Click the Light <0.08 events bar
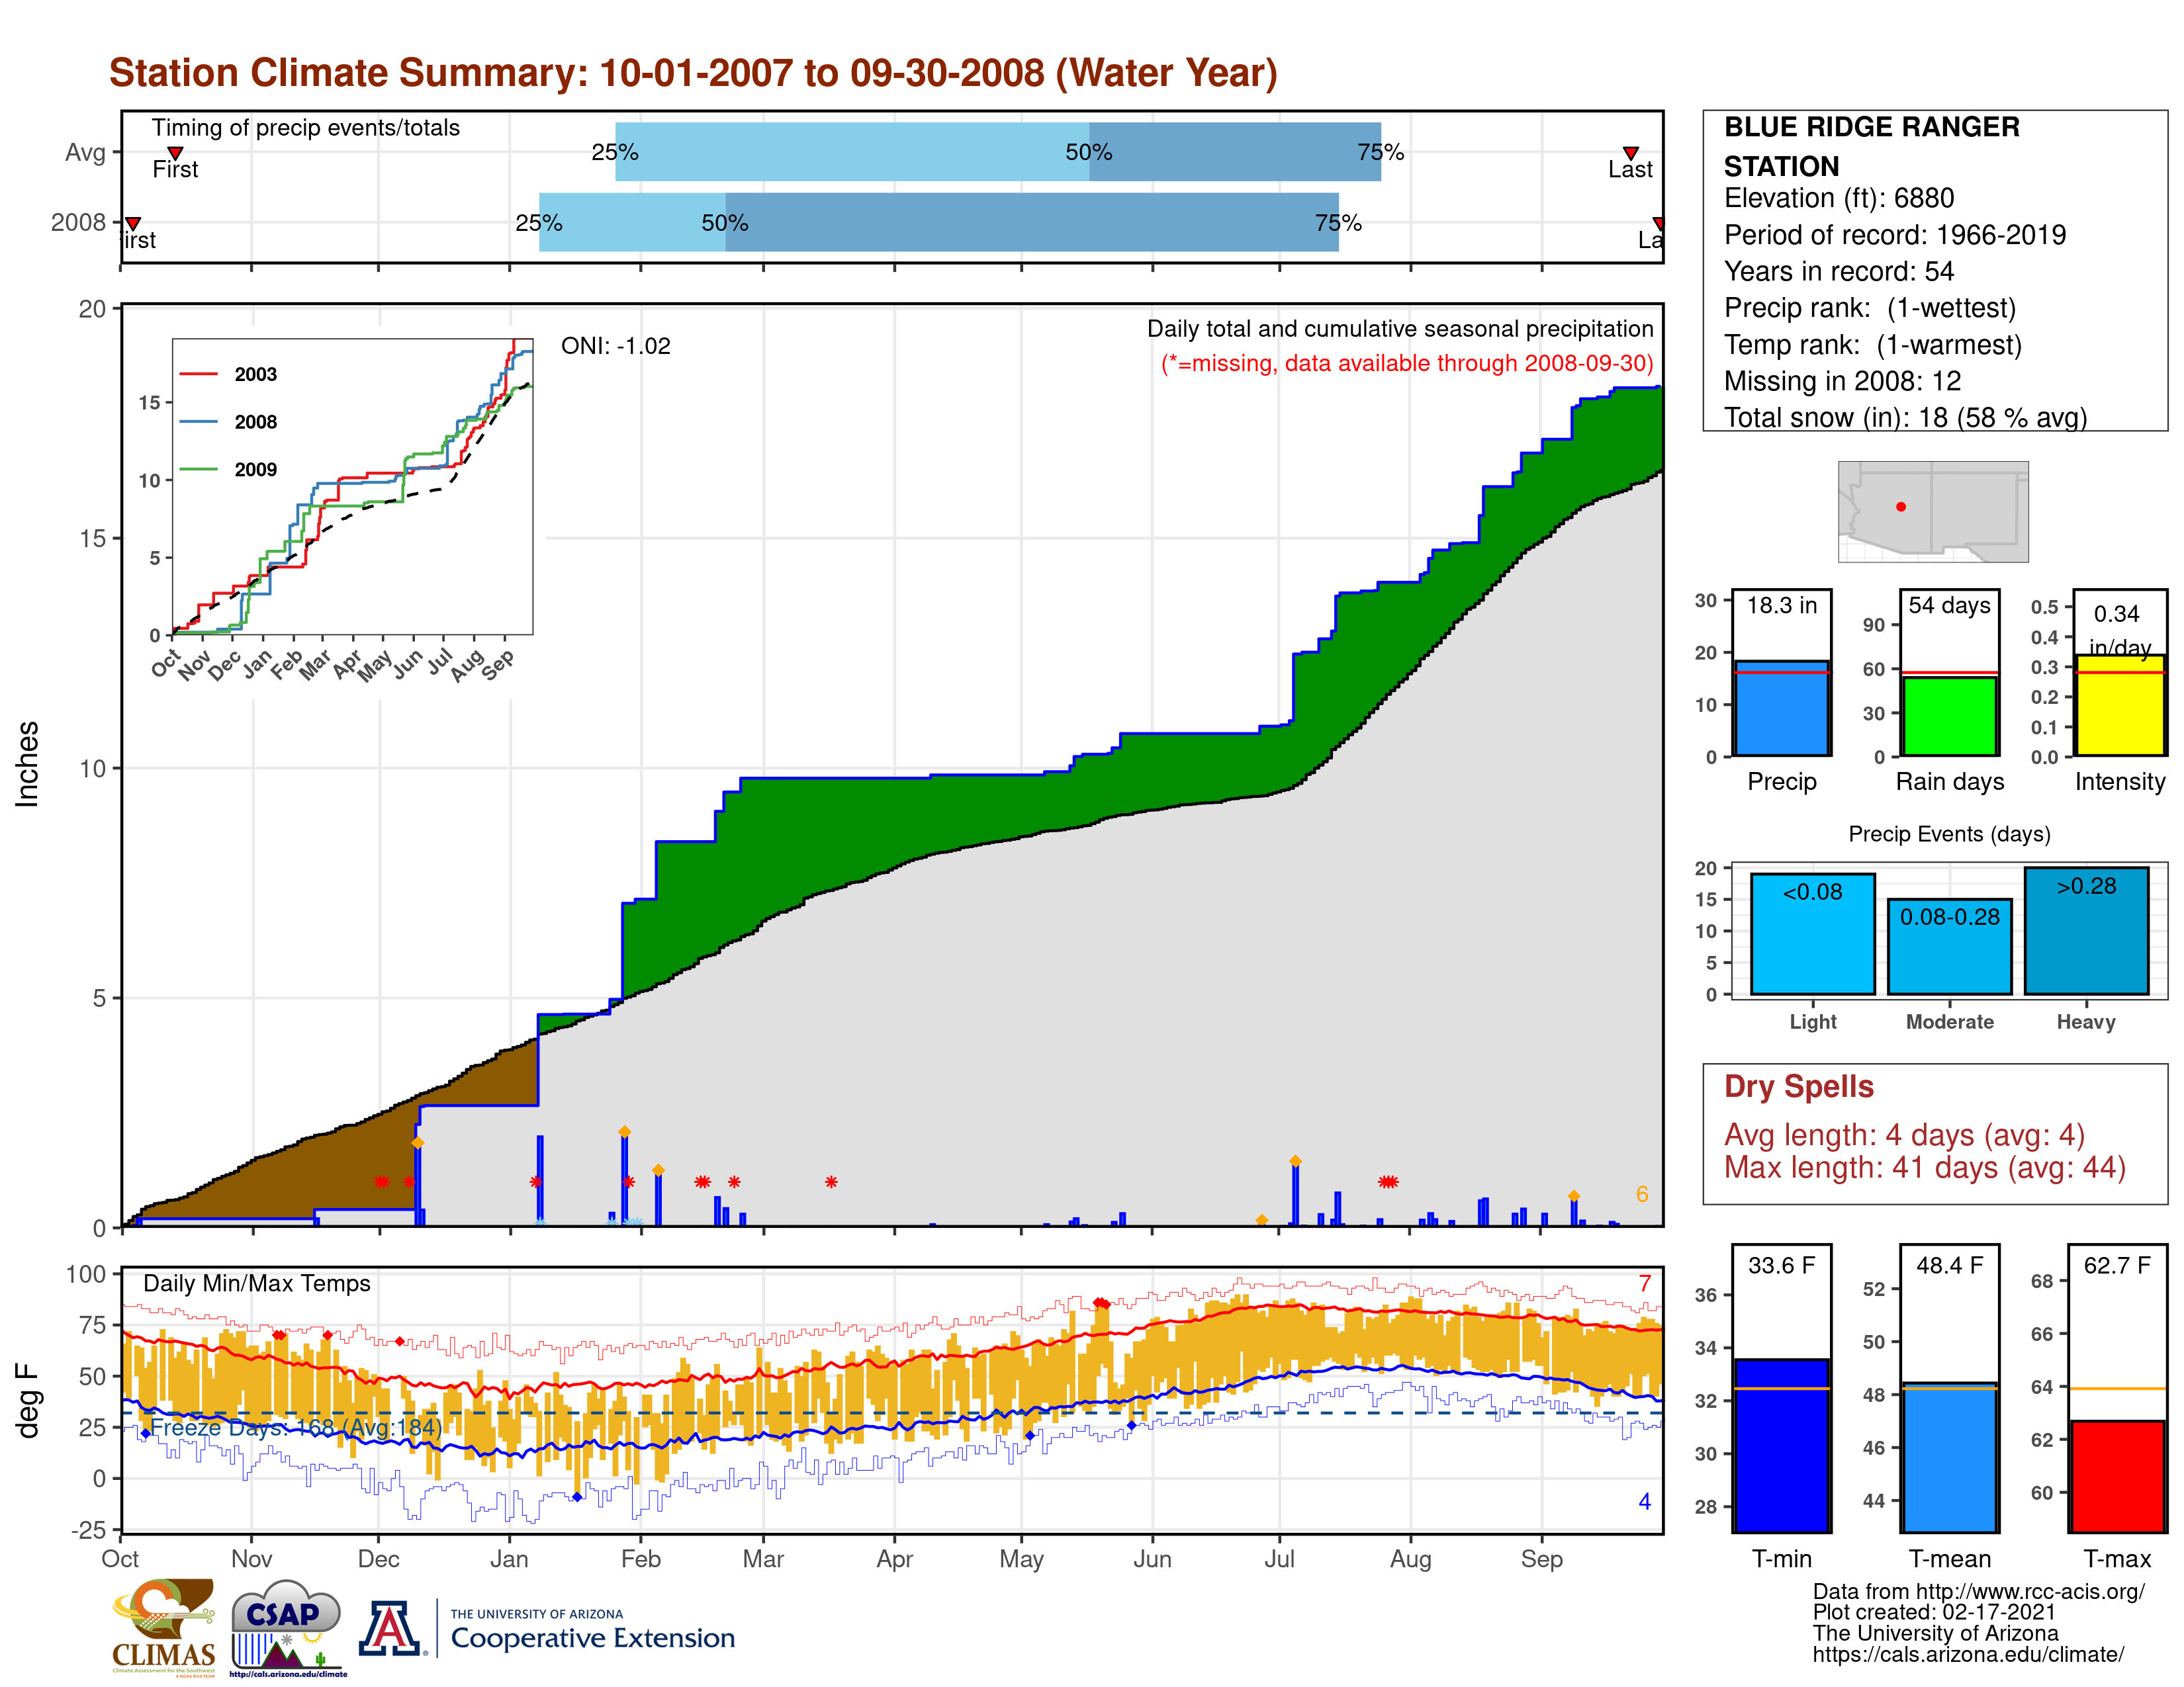Screen dimensions: 2184x1687 [1812, 933]
